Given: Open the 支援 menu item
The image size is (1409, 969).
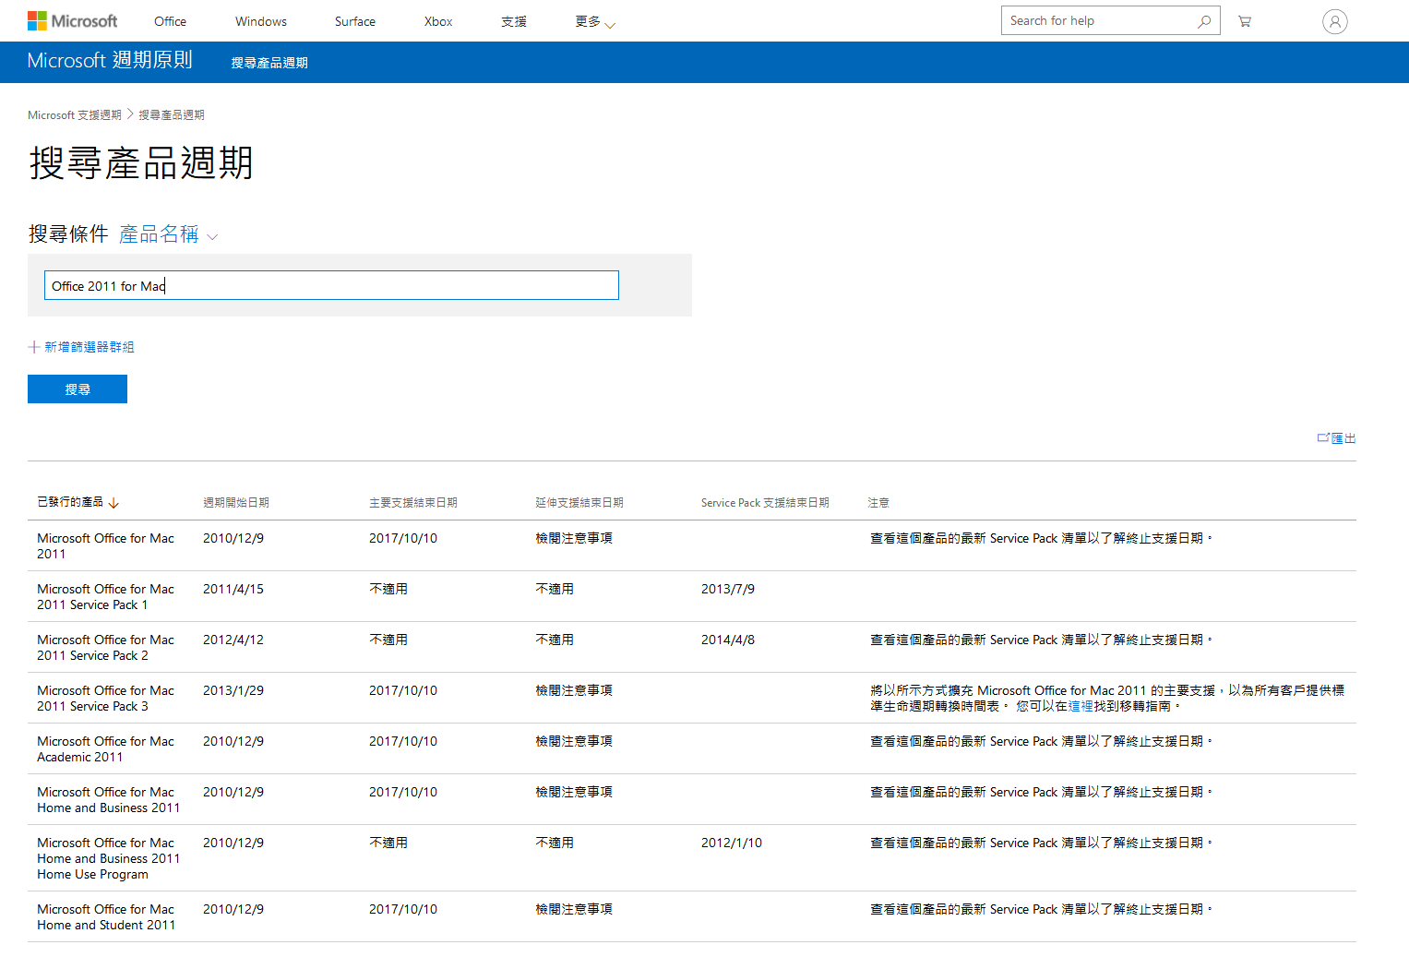Looking at the screenshot, I should click(514, 21).
